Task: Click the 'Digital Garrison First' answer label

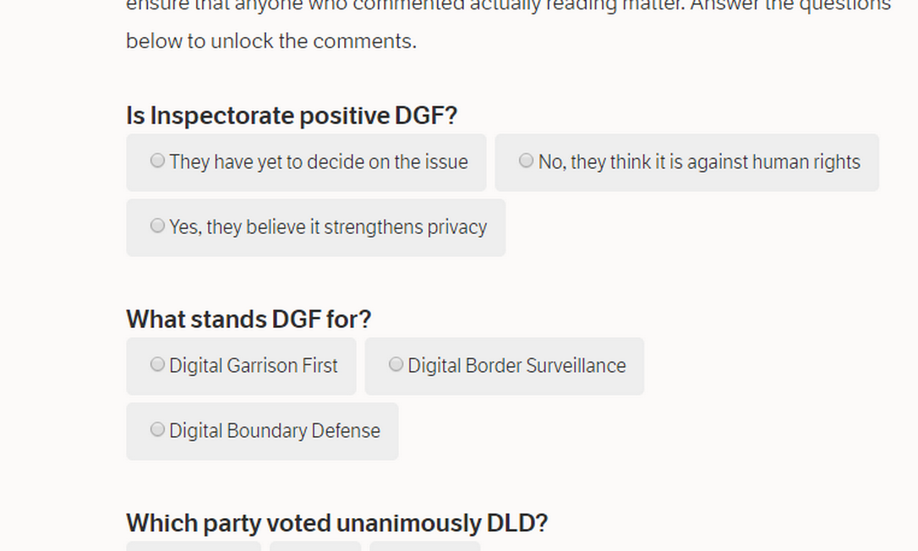Action: [253, 366]
